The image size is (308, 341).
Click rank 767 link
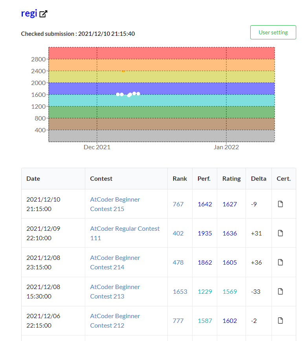pyautogui.click(x=178, y=204)
